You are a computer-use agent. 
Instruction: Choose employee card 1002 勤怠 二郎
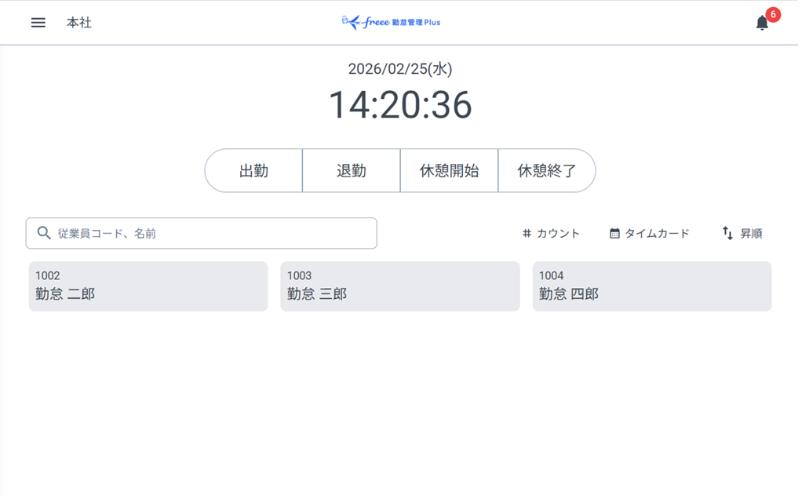(x=148, y=286)
